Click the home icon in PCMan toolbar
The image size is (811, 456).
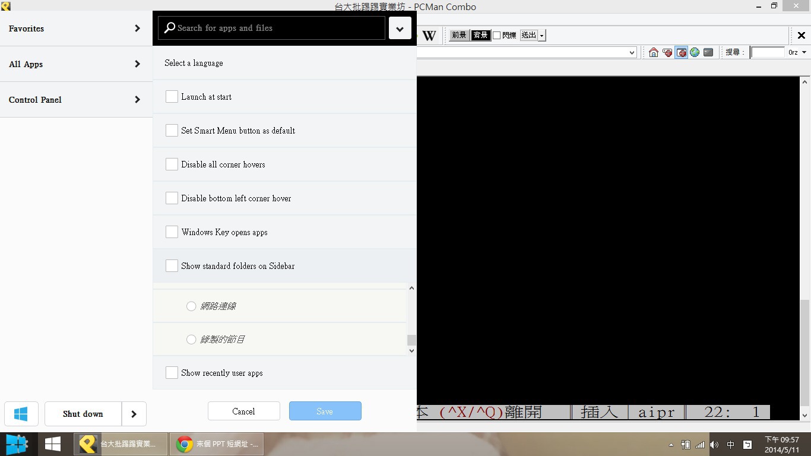653,52
